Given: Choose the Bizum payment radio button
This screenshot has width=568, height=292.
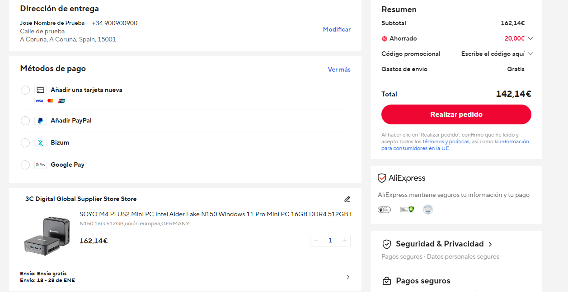Looking at the screenshot, I should point(25,143).
